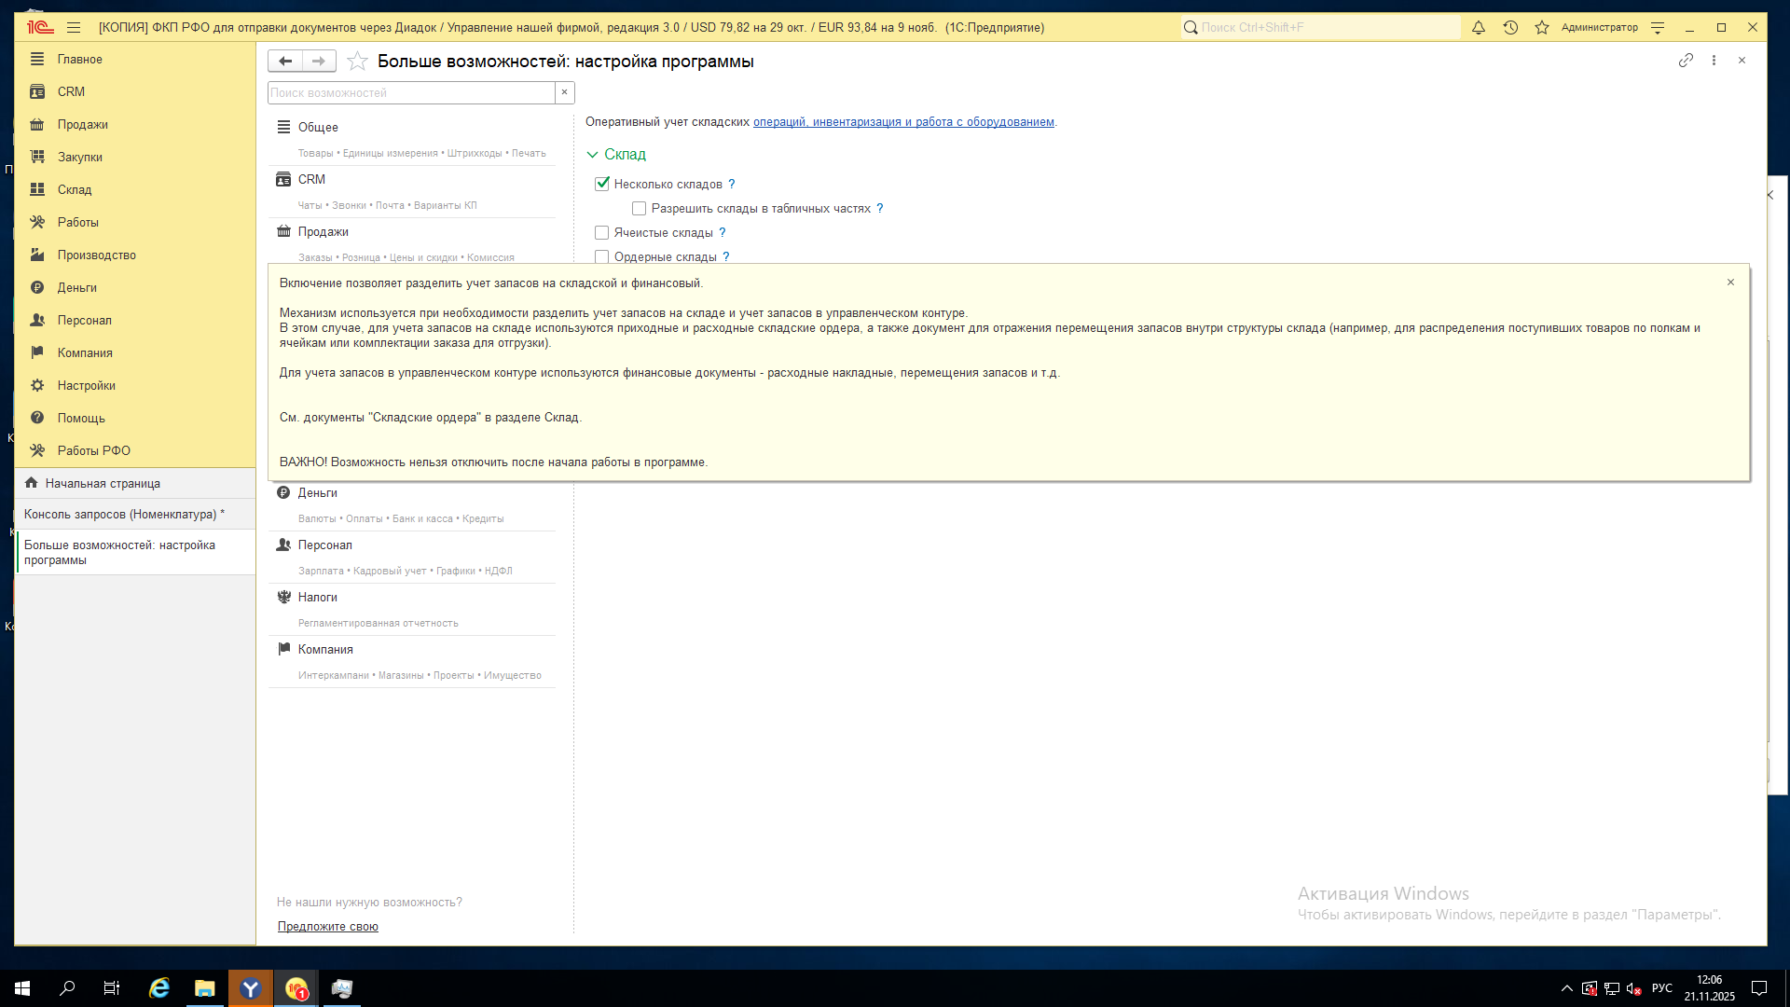
Task: Click the Поиск возможностей search field
Action: 410,93
